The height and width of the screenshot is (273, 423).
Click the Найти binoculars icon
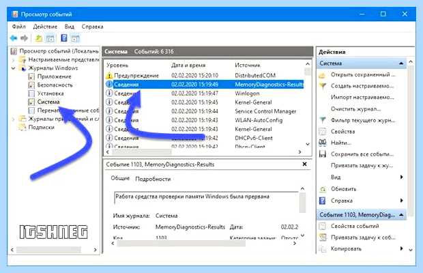coord(323,143)
